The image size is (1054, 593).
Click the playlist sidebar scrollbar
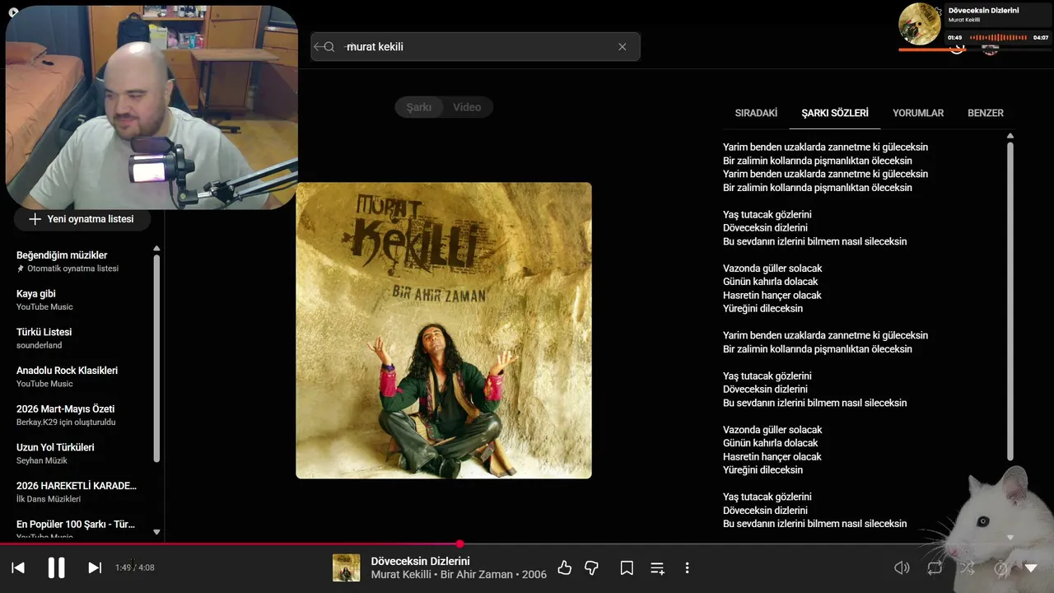pyautogui.click(x=156, y=358)
